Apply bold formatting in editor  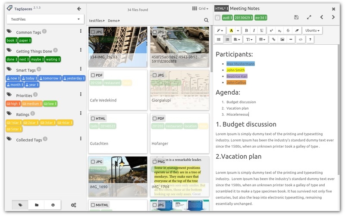pyautogui.click(x=246, y=30)
